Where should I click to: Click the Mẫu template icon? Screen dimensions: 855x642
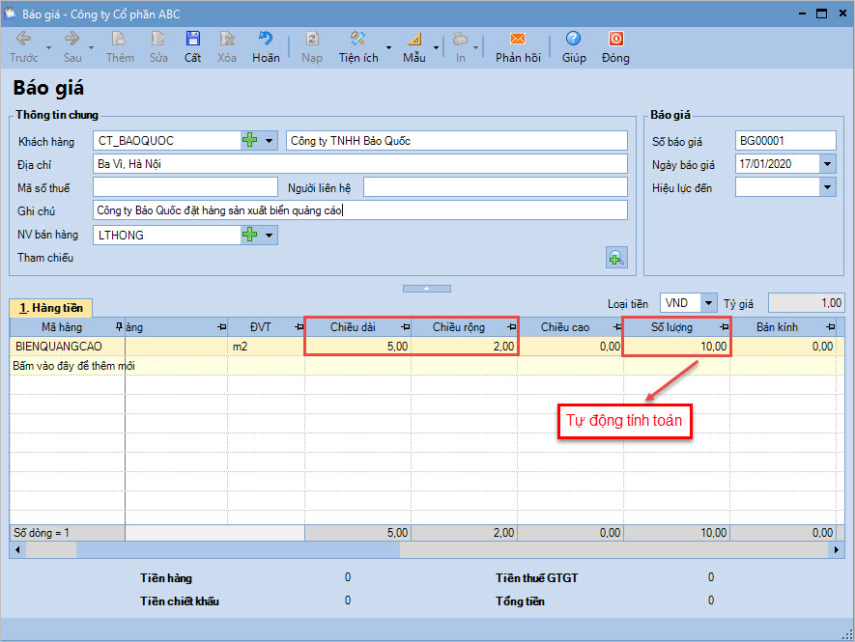click(x=414, y=40)
